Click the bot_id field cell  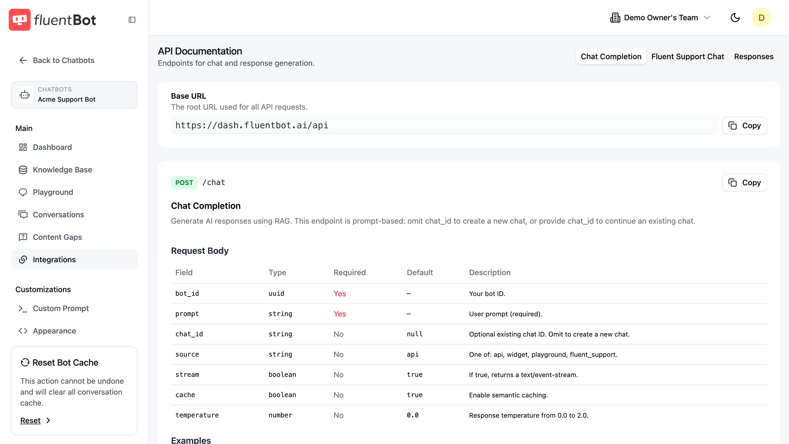[x=187, y=294]
